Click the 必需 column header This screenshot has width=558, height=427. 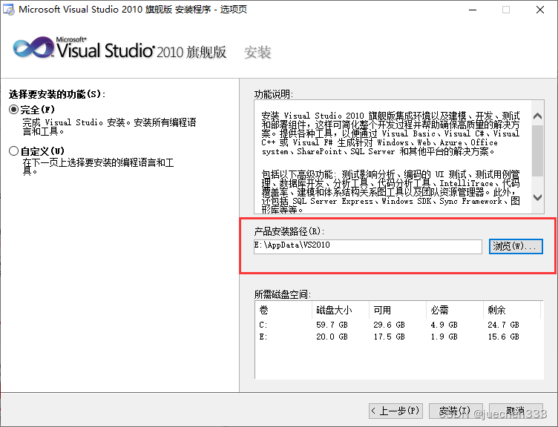click(454, 310)
